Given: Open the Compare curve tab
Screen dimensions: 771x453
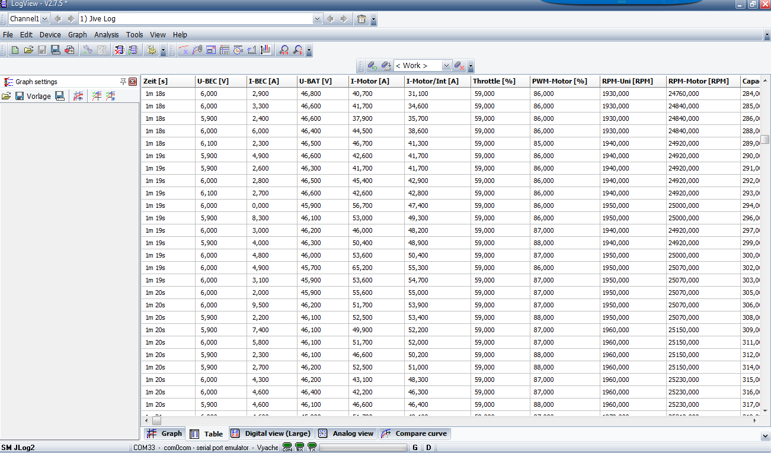Looking at the screenshot, I should tap(414, 433).
